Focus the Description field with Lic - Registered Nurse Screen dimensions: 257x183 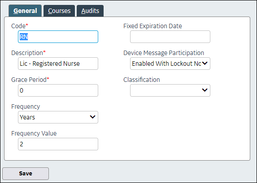[58, 64]
